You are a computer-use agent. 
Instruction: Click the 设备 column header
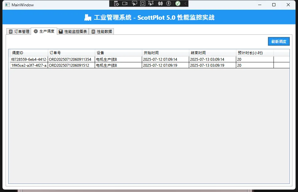click(x=118, y=53)
